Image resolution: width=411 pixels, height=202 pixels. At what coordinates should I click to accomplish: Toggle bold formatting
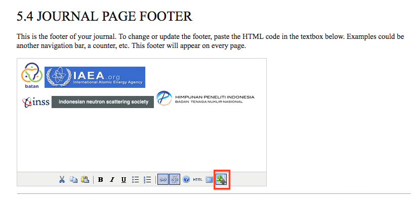101,179
